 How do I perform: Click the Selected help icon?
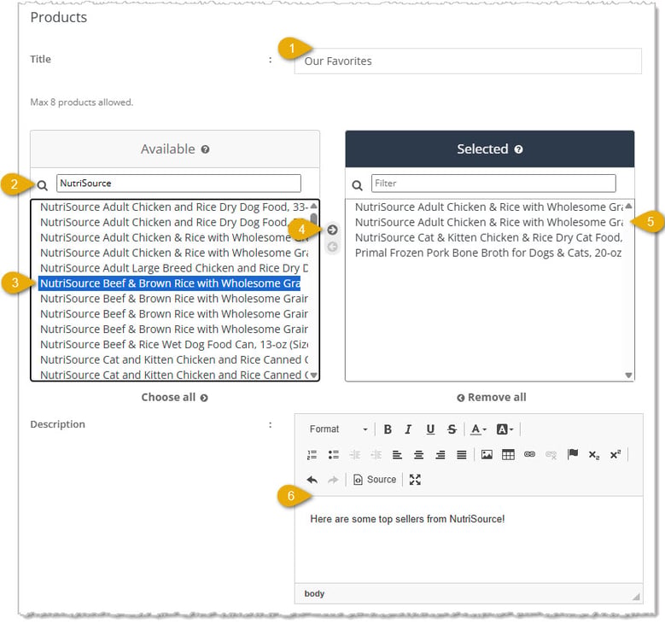tap(518, 149)
